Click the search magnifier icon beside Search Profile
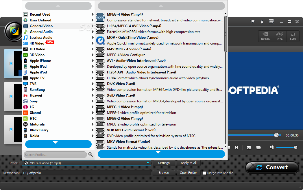 click(x=90, y=154)
